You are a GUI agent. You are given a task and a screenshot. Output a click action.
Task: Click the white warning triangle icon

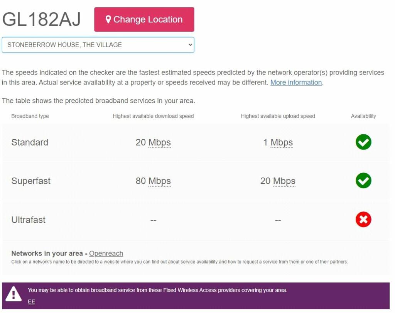pyautogui.click(x=14, y=294)
